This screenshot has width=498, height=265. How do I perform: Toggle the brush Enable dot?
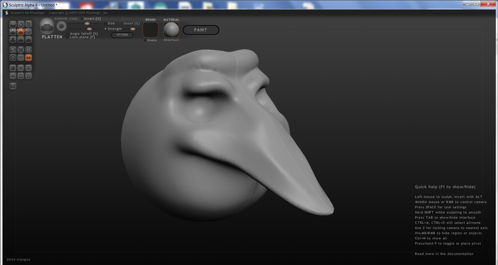tap(145, 40)
